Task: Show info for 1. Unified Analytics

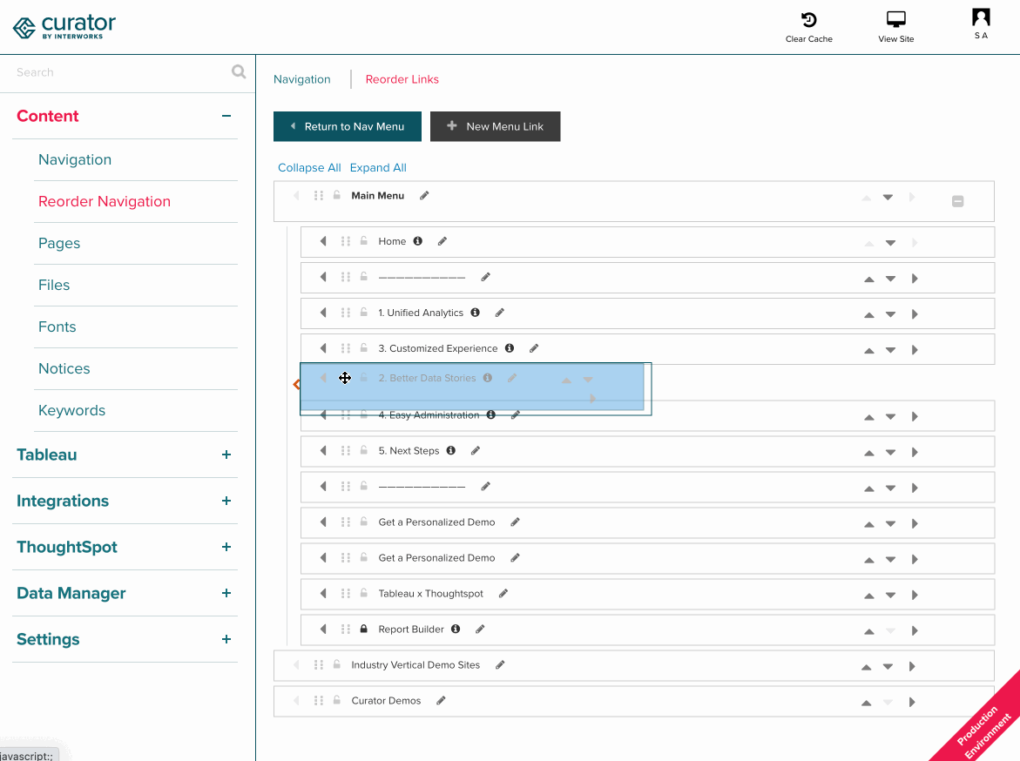Action: (x=475, y=313)
